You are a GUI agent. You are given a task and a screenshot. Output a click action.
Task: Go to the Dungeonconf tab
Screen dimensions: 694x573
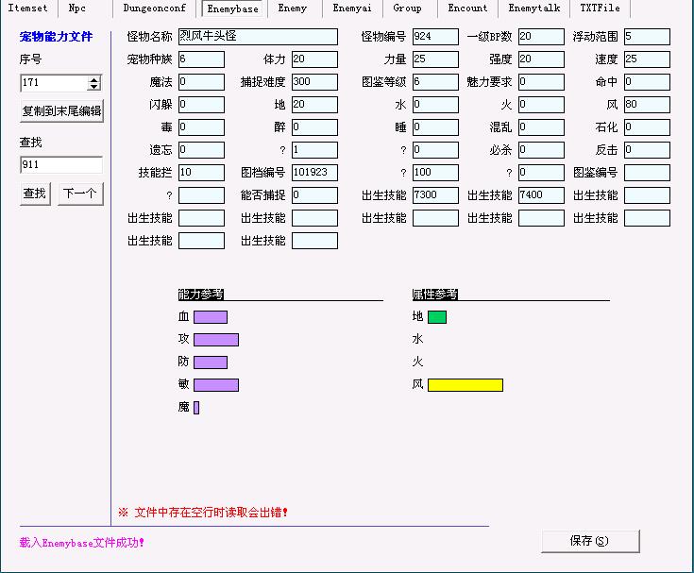pyautogui.click(x=154, y=8)
